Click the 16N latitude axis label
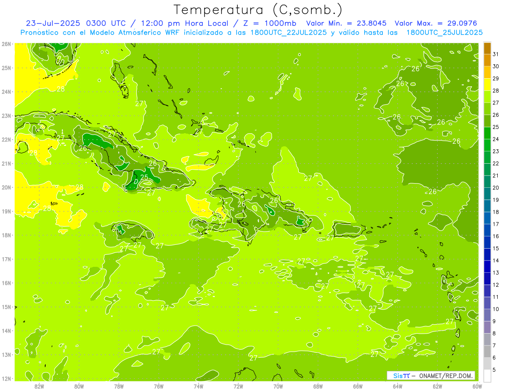The height and width of the screenshot is (392, 507). (x=7, y=283)
